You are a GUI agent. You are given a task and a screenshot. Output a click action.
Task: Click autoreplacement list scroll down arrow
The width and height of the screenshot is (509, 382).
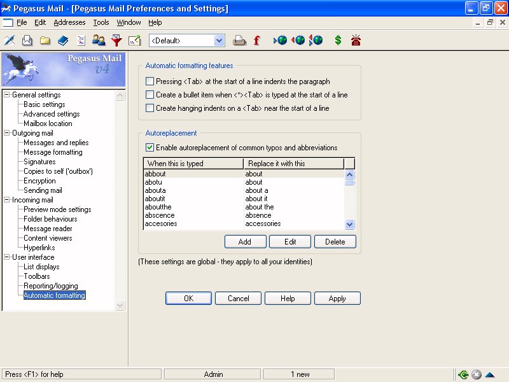[349, 224]
